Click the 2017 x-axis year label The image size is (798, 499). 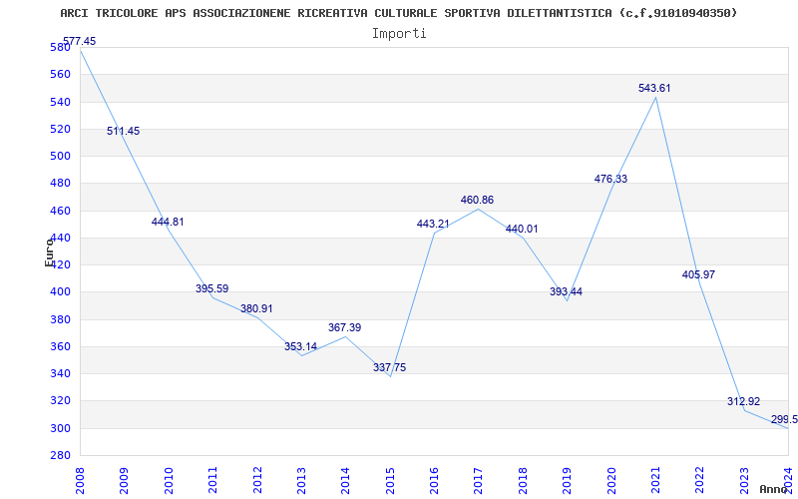(x=478, y=480)
